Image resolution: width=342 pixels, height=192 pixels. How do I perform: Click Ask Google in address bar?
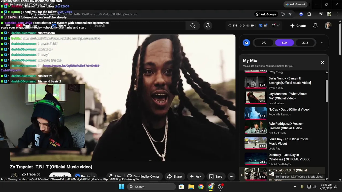[266, 14]
